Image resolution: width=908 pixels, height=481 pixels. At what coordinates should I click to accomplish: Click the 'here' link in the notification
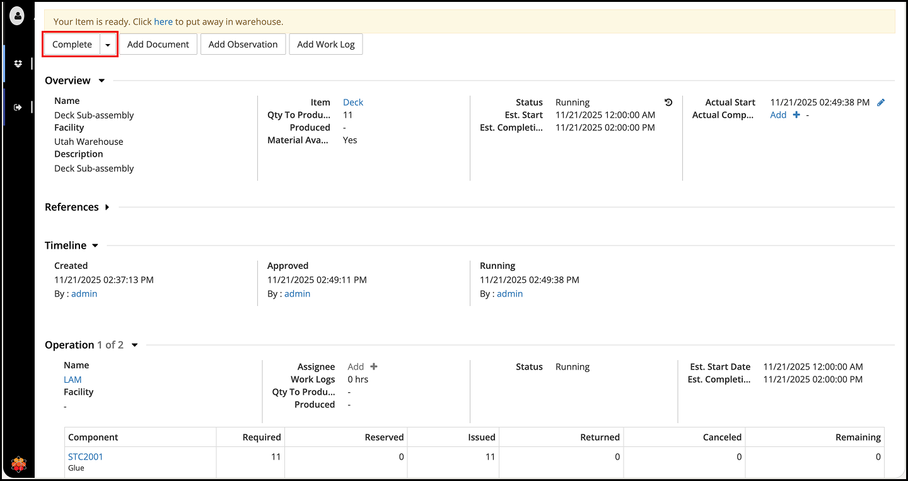(163, 21)
